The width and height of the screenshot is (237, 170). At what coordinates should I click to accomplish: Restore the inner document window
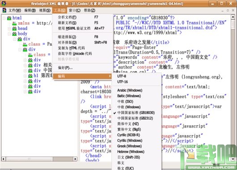(228, 10)
